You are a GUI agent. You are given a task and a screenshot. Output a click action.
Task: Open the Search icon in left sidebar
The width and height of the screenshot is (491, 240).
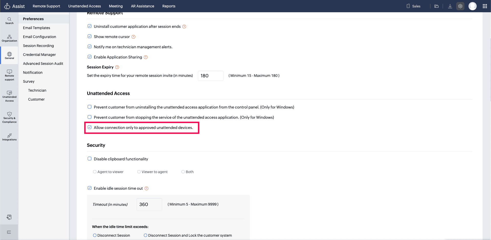(9, 21)
